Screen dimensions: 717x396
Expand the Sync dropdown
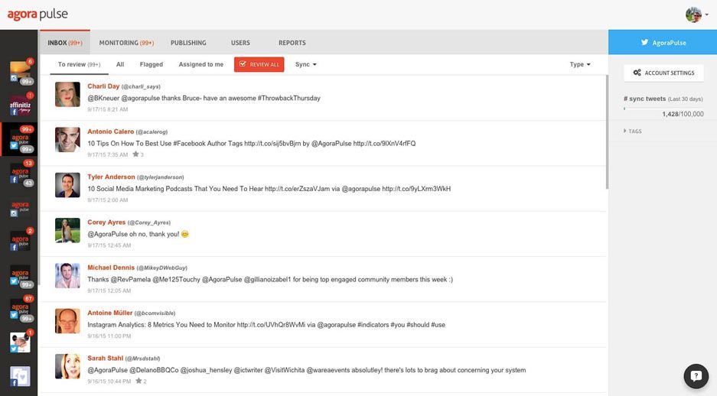point(305,64)
